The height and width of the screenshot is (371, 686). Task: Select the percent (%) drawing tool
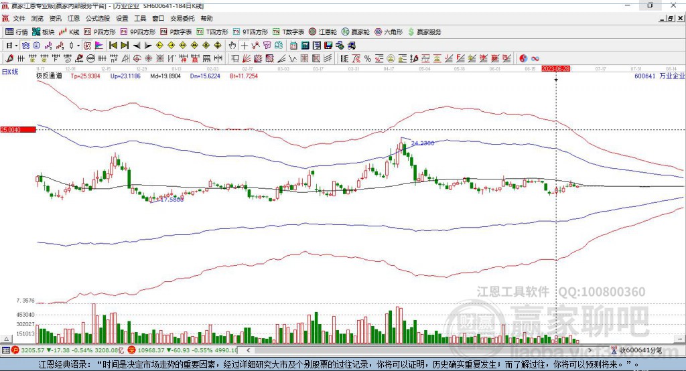pyautogui.click(x=368, y=59)
